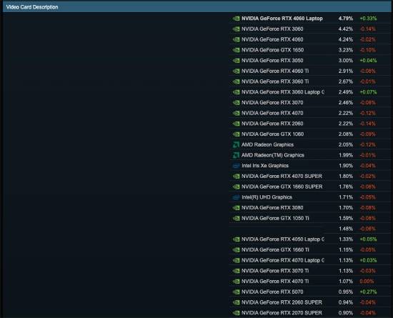Select the 'NVIDIA GeForce GTX 1060' name

pyautogui.click(x=272, y=134)
